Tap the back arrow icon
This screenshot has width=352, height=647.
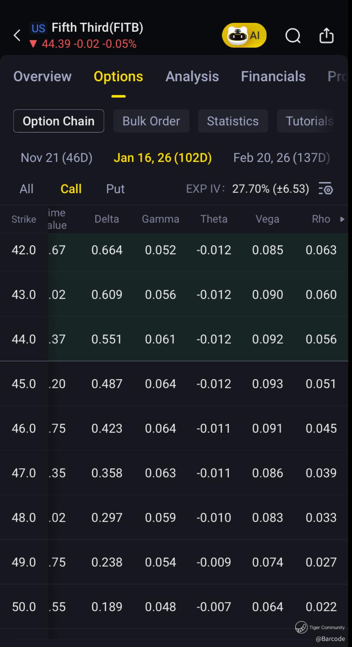click(x=17, y=35)
